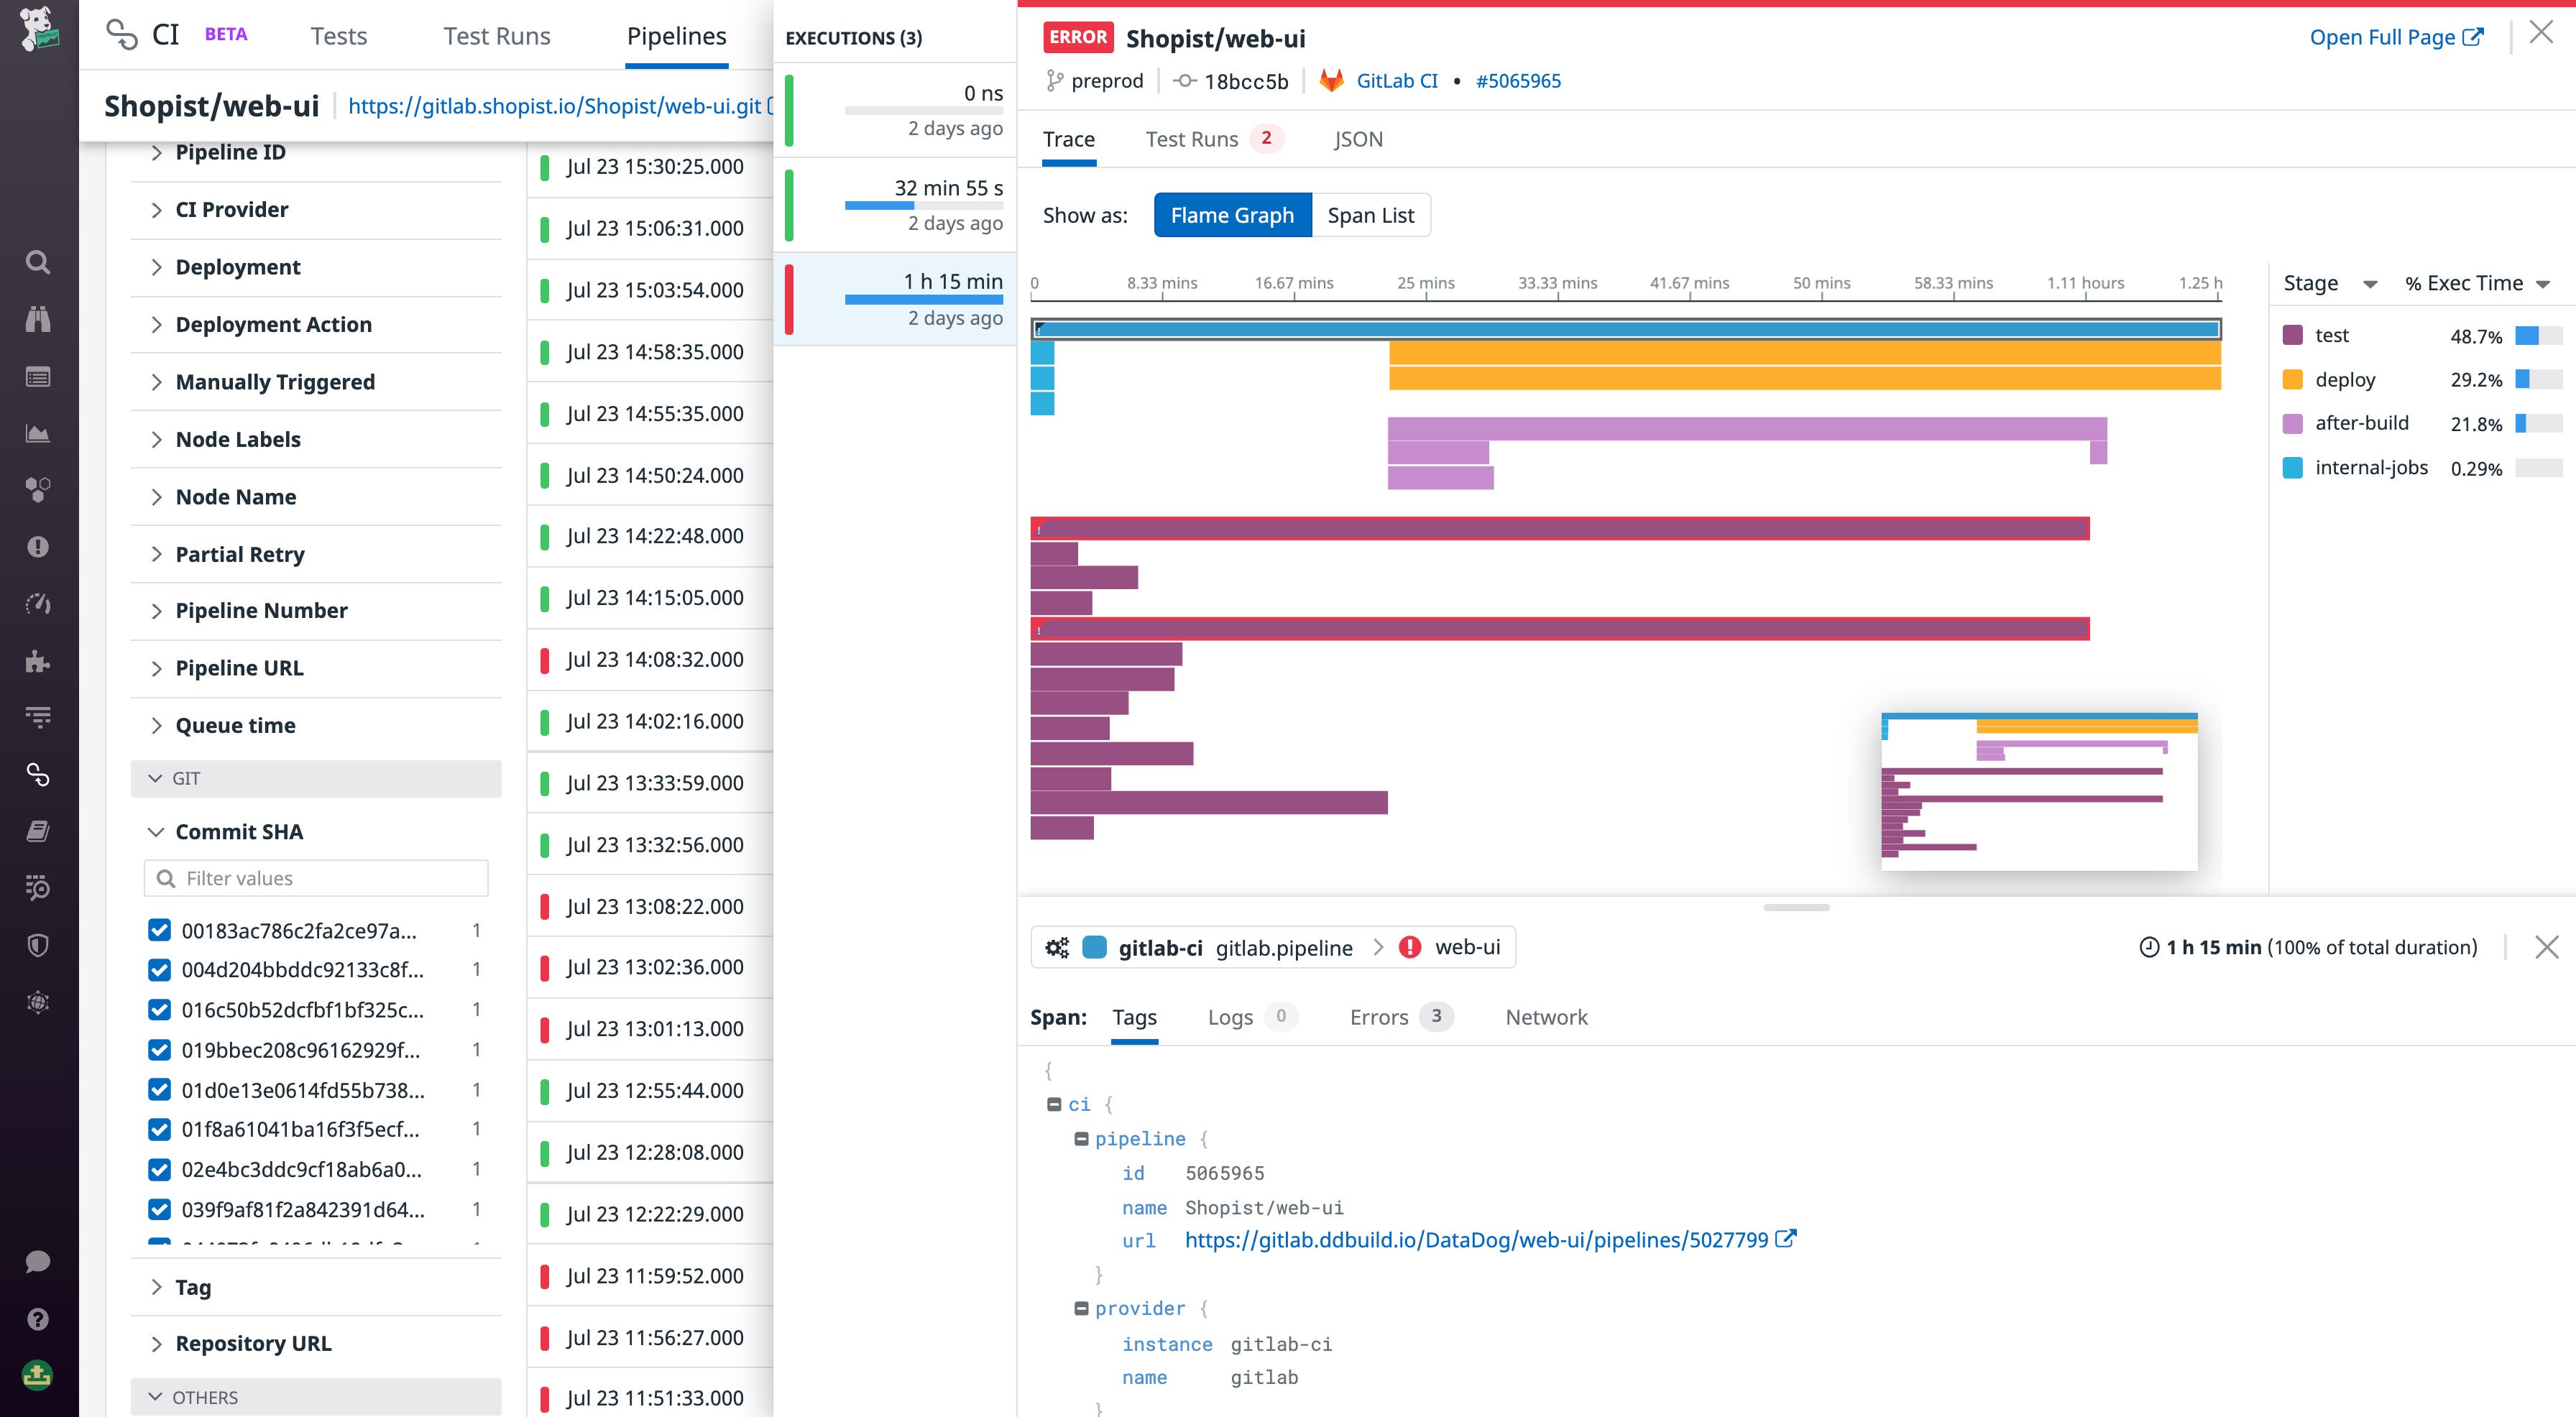
Task: Open the Monitors alert icon in sidebar
Action: tap(37, 547)
